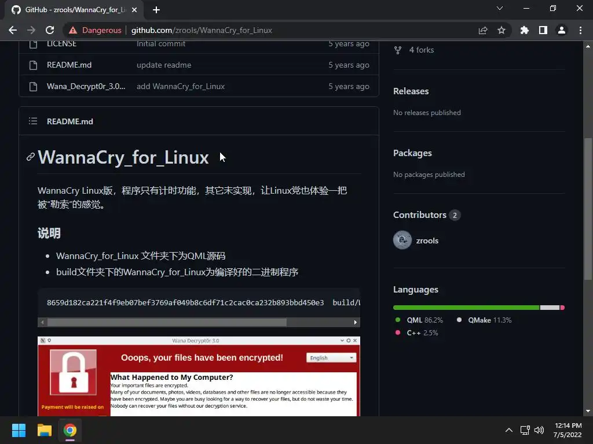The height and width of the screenshot is (444, 593).
Task: Open the Windows Start menu
Action: click(x=19, y=430)
